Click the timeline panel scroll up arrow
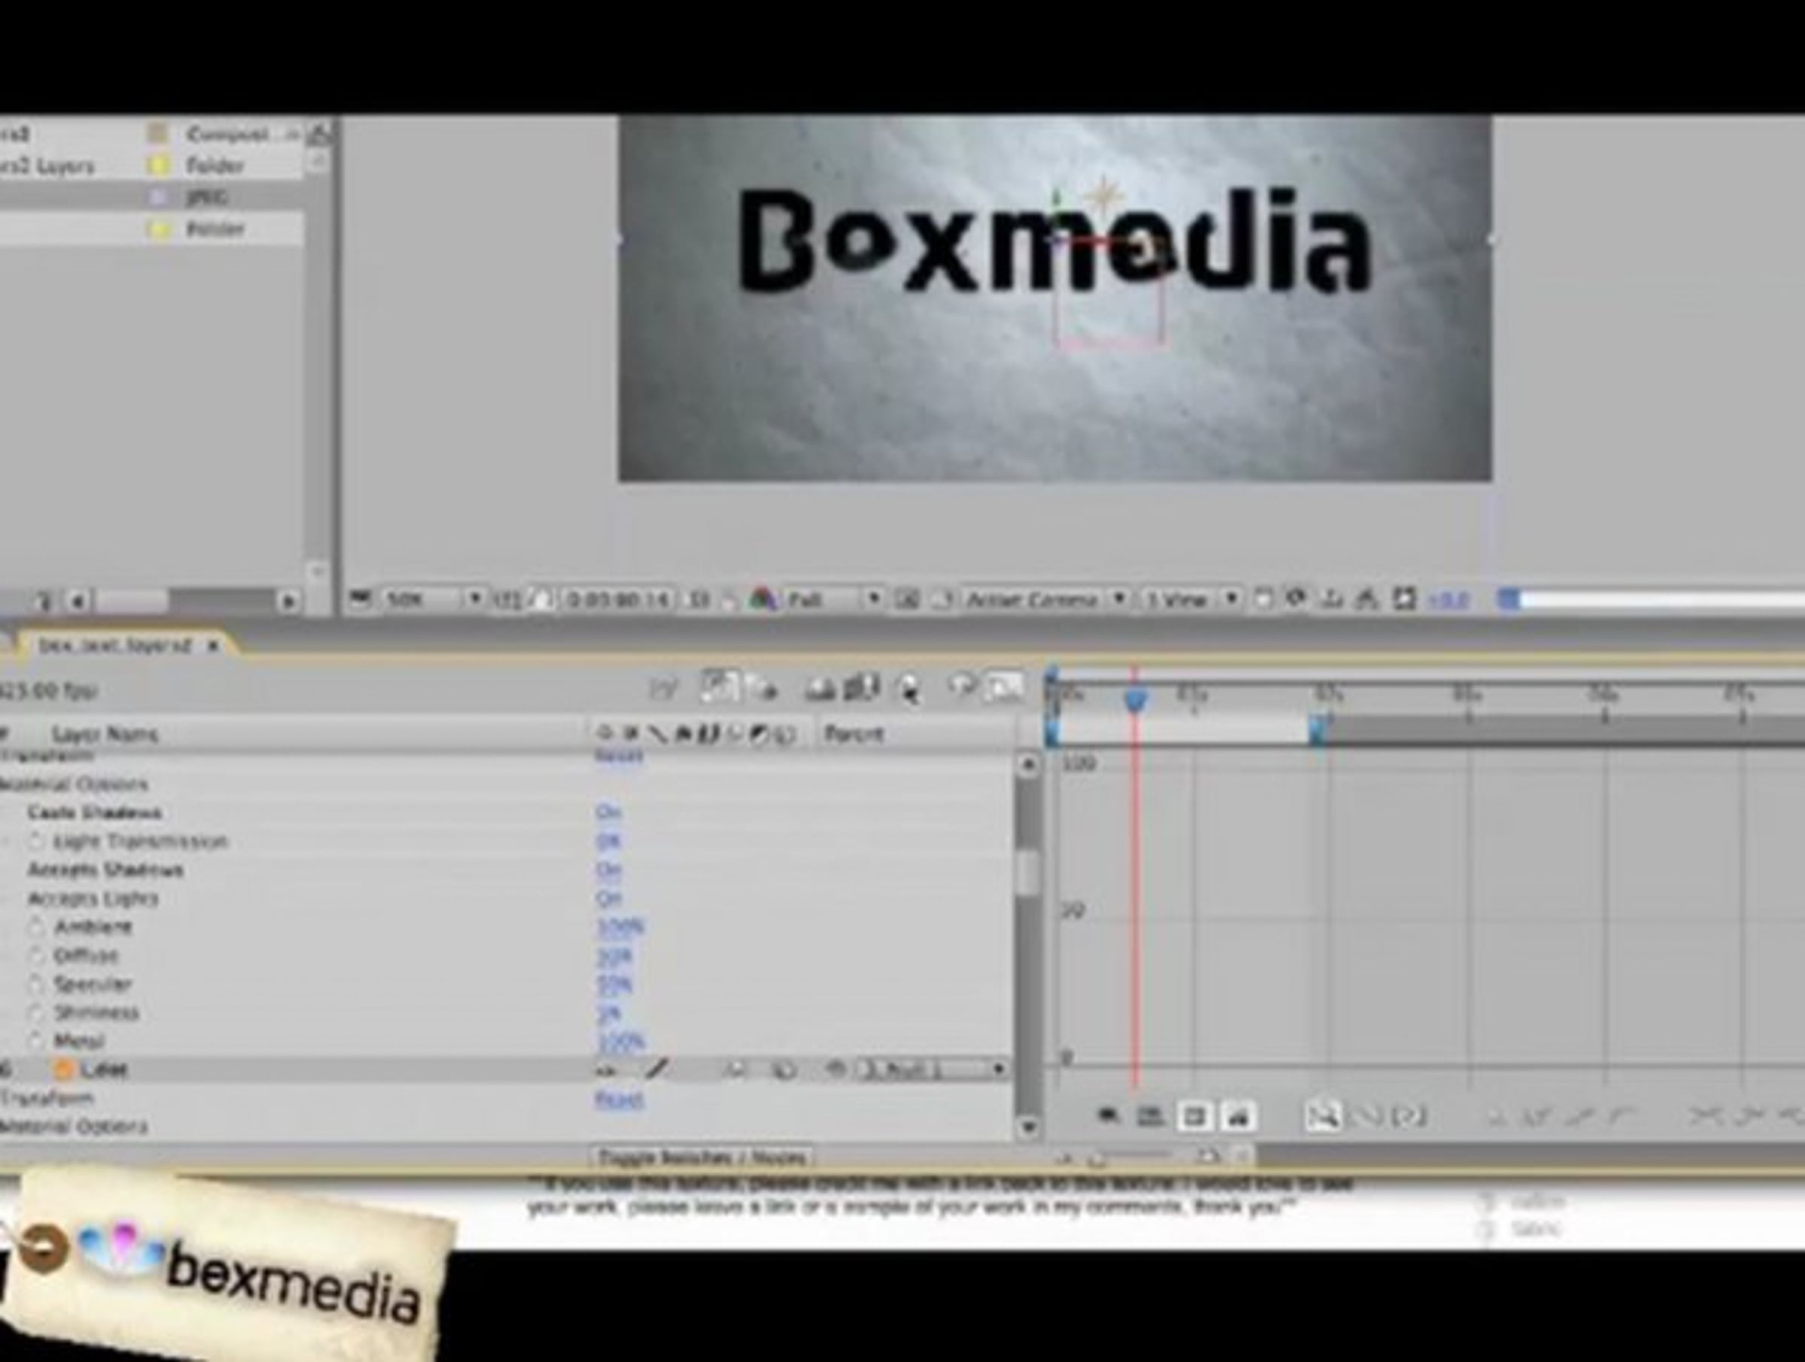The image size is (1805, 1362). (x=1028, y=764)
